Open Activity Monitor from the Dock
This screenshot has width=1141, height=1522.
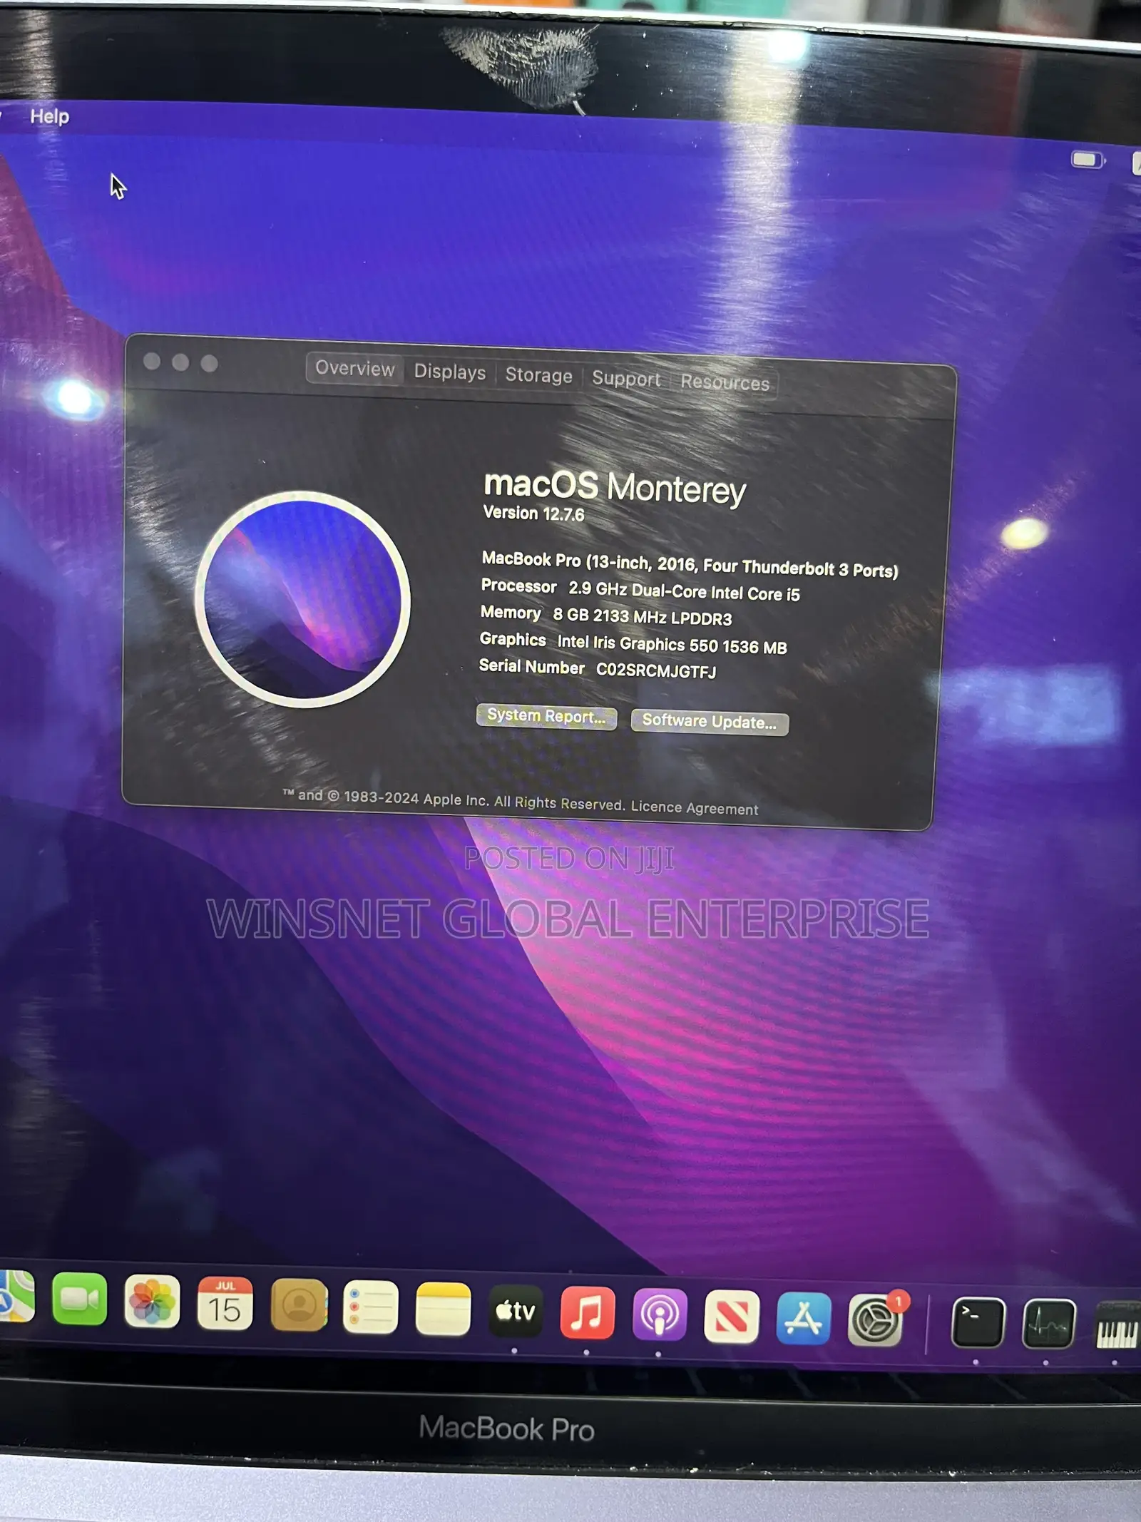(1048, 1324)
